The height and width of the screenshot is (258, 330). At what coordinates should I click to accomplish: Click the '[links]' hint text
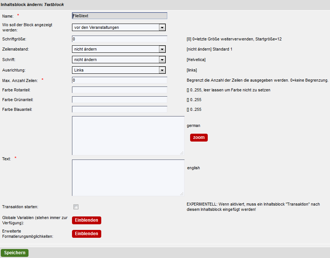(192, 70)
